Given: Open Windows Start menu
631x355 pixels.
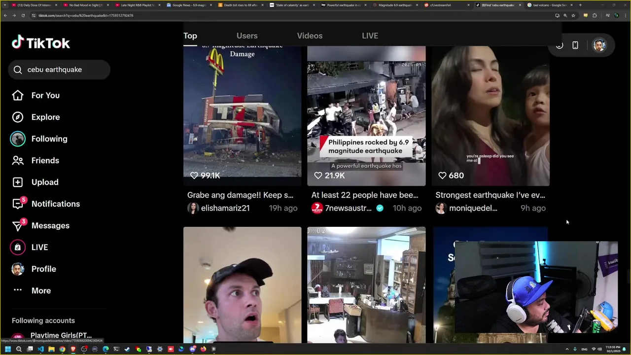Looking at the screenshot, I should tap(8, 349).
